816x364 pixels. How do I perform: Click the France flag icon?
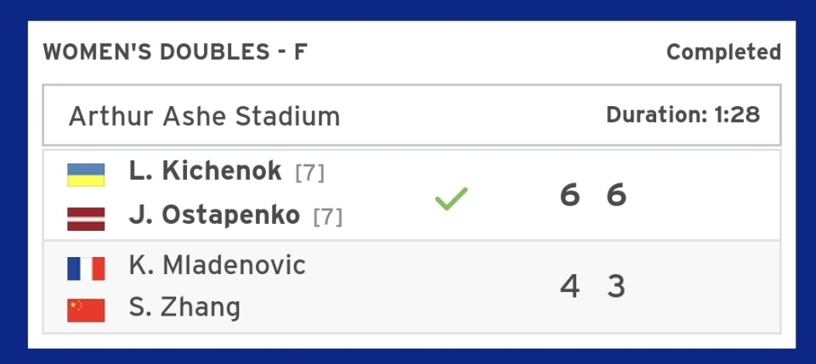click(86, 269)
